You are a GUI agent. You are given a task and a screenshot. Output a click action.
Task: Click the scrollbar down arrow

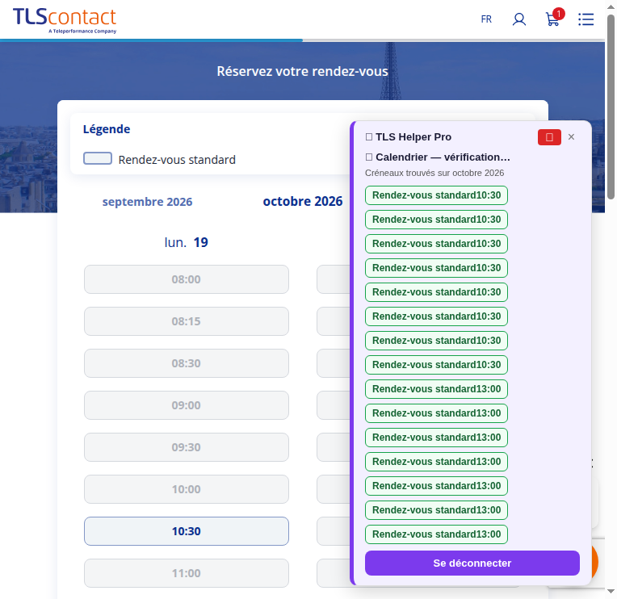tap(611, 591)
